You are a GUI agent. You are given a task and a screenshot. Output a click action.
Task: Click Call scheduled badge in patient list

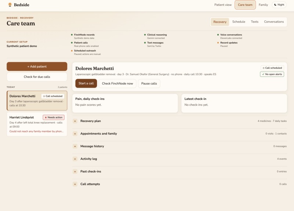point(53,96)
